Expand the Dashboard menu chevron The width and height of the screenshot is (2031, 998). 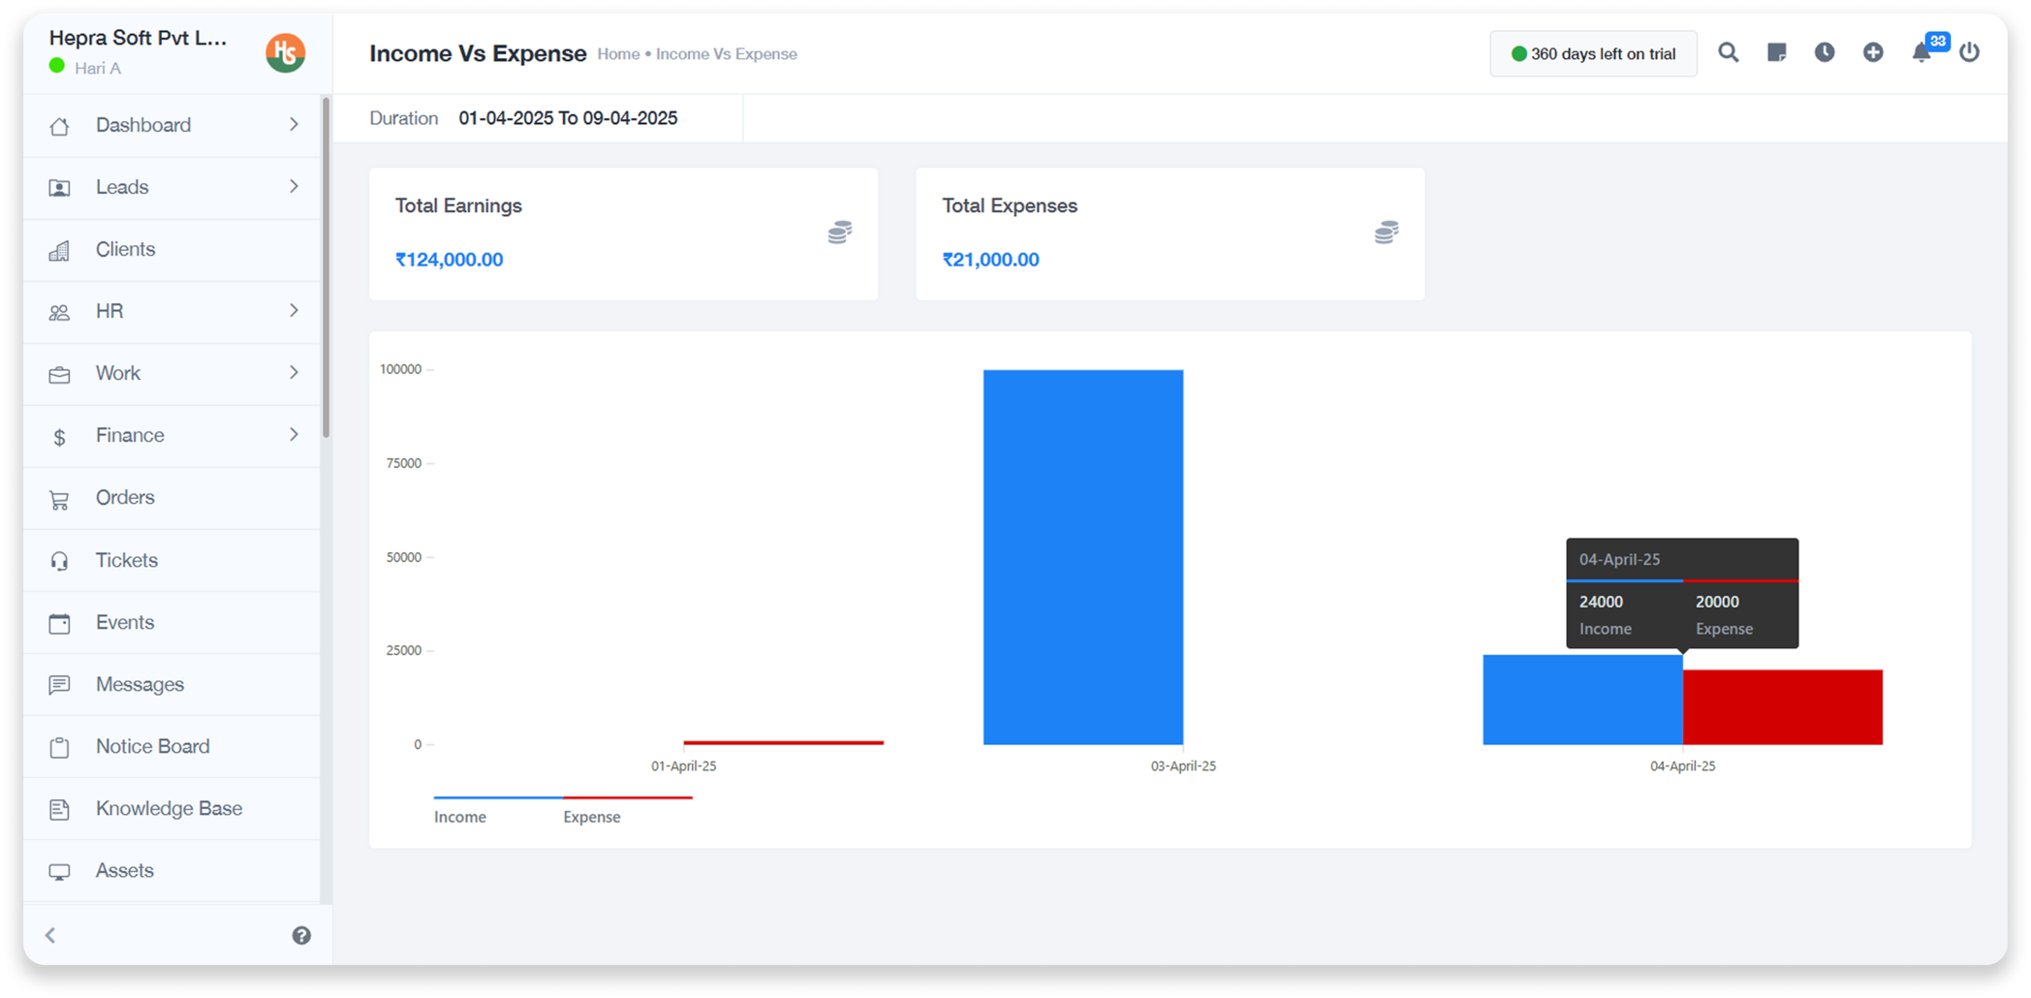(294, 125)
